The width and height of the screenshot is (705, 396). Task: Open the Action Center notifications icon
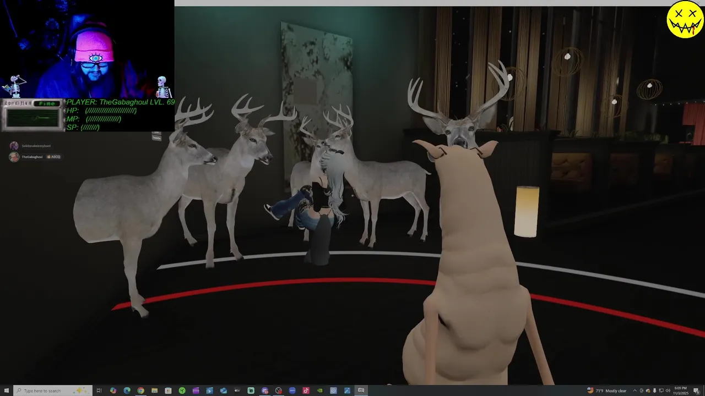point(696,391)
